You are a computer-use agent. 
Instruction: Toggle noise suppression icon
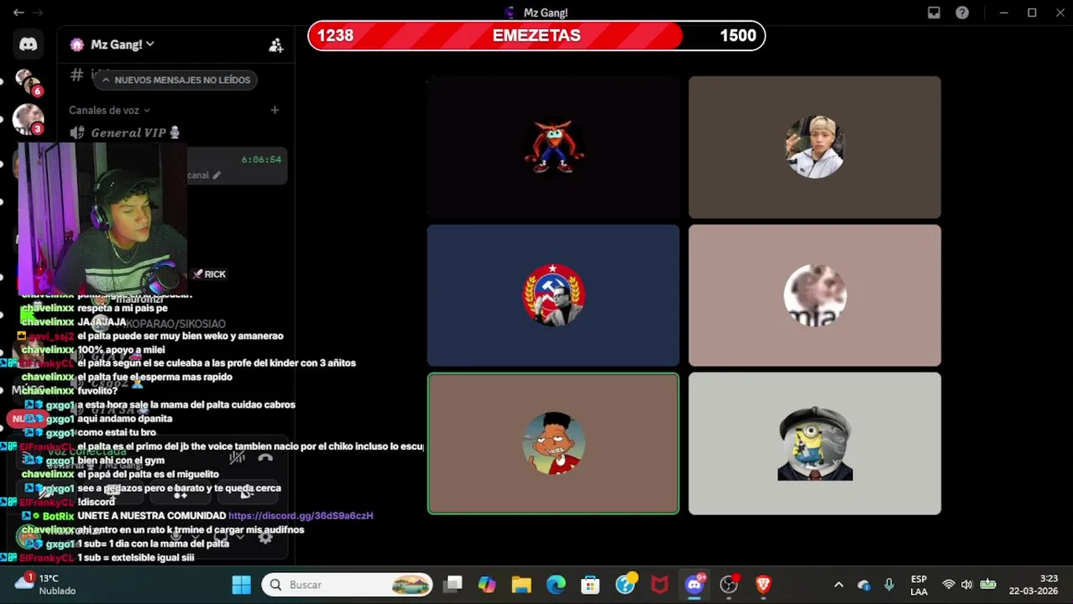(238, 458)
